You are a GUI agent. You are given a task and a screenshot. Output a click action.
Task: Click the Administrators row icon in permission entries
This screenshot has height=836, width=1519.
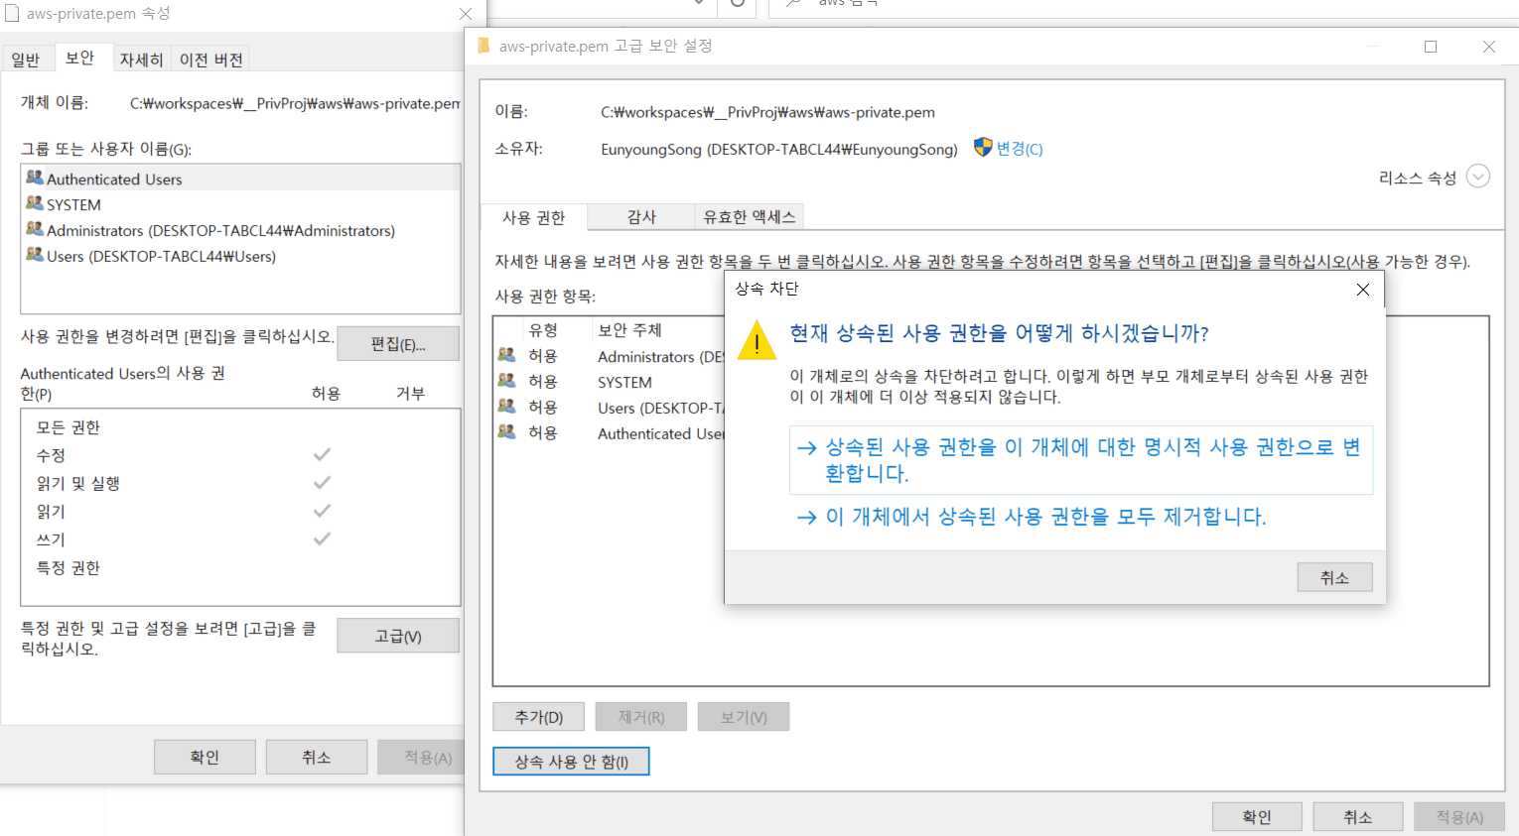tap(506, 356)
